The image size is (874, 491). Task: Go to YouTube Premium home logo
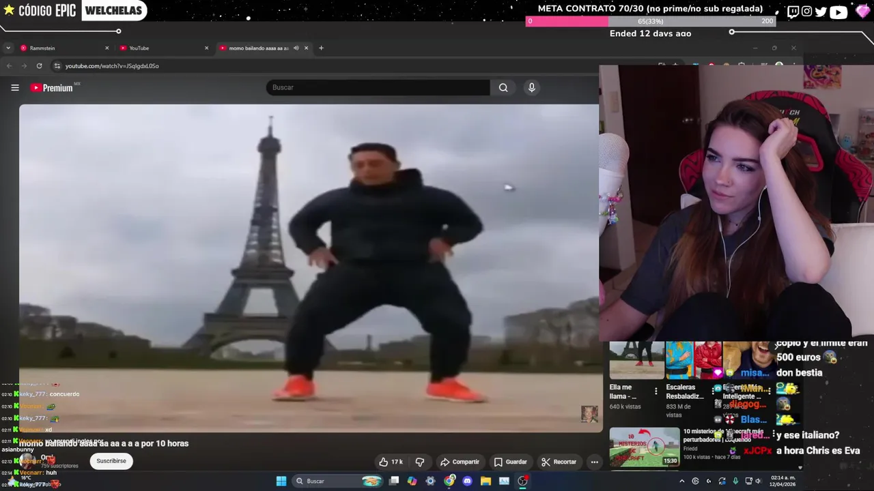[52, 87]
